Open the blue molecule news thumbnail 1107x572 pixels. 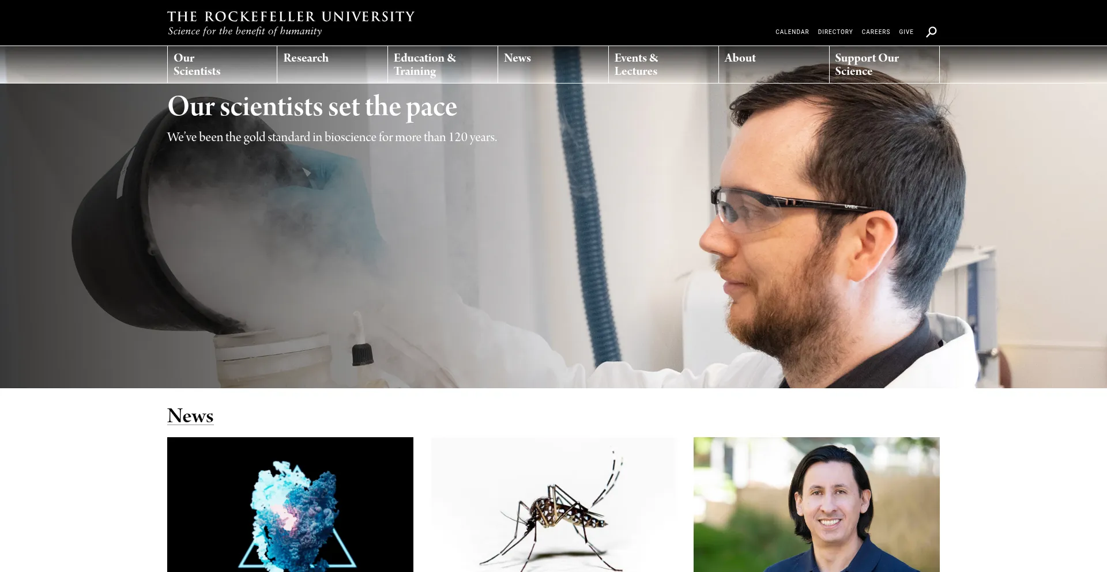290,505
